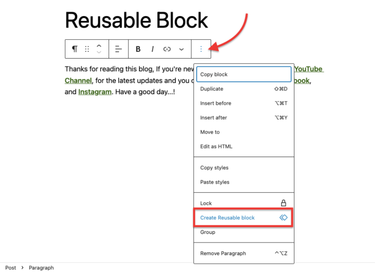Expand more rich text options chevron
Viewport: 375px width, 272px height.
click(182, 49)
